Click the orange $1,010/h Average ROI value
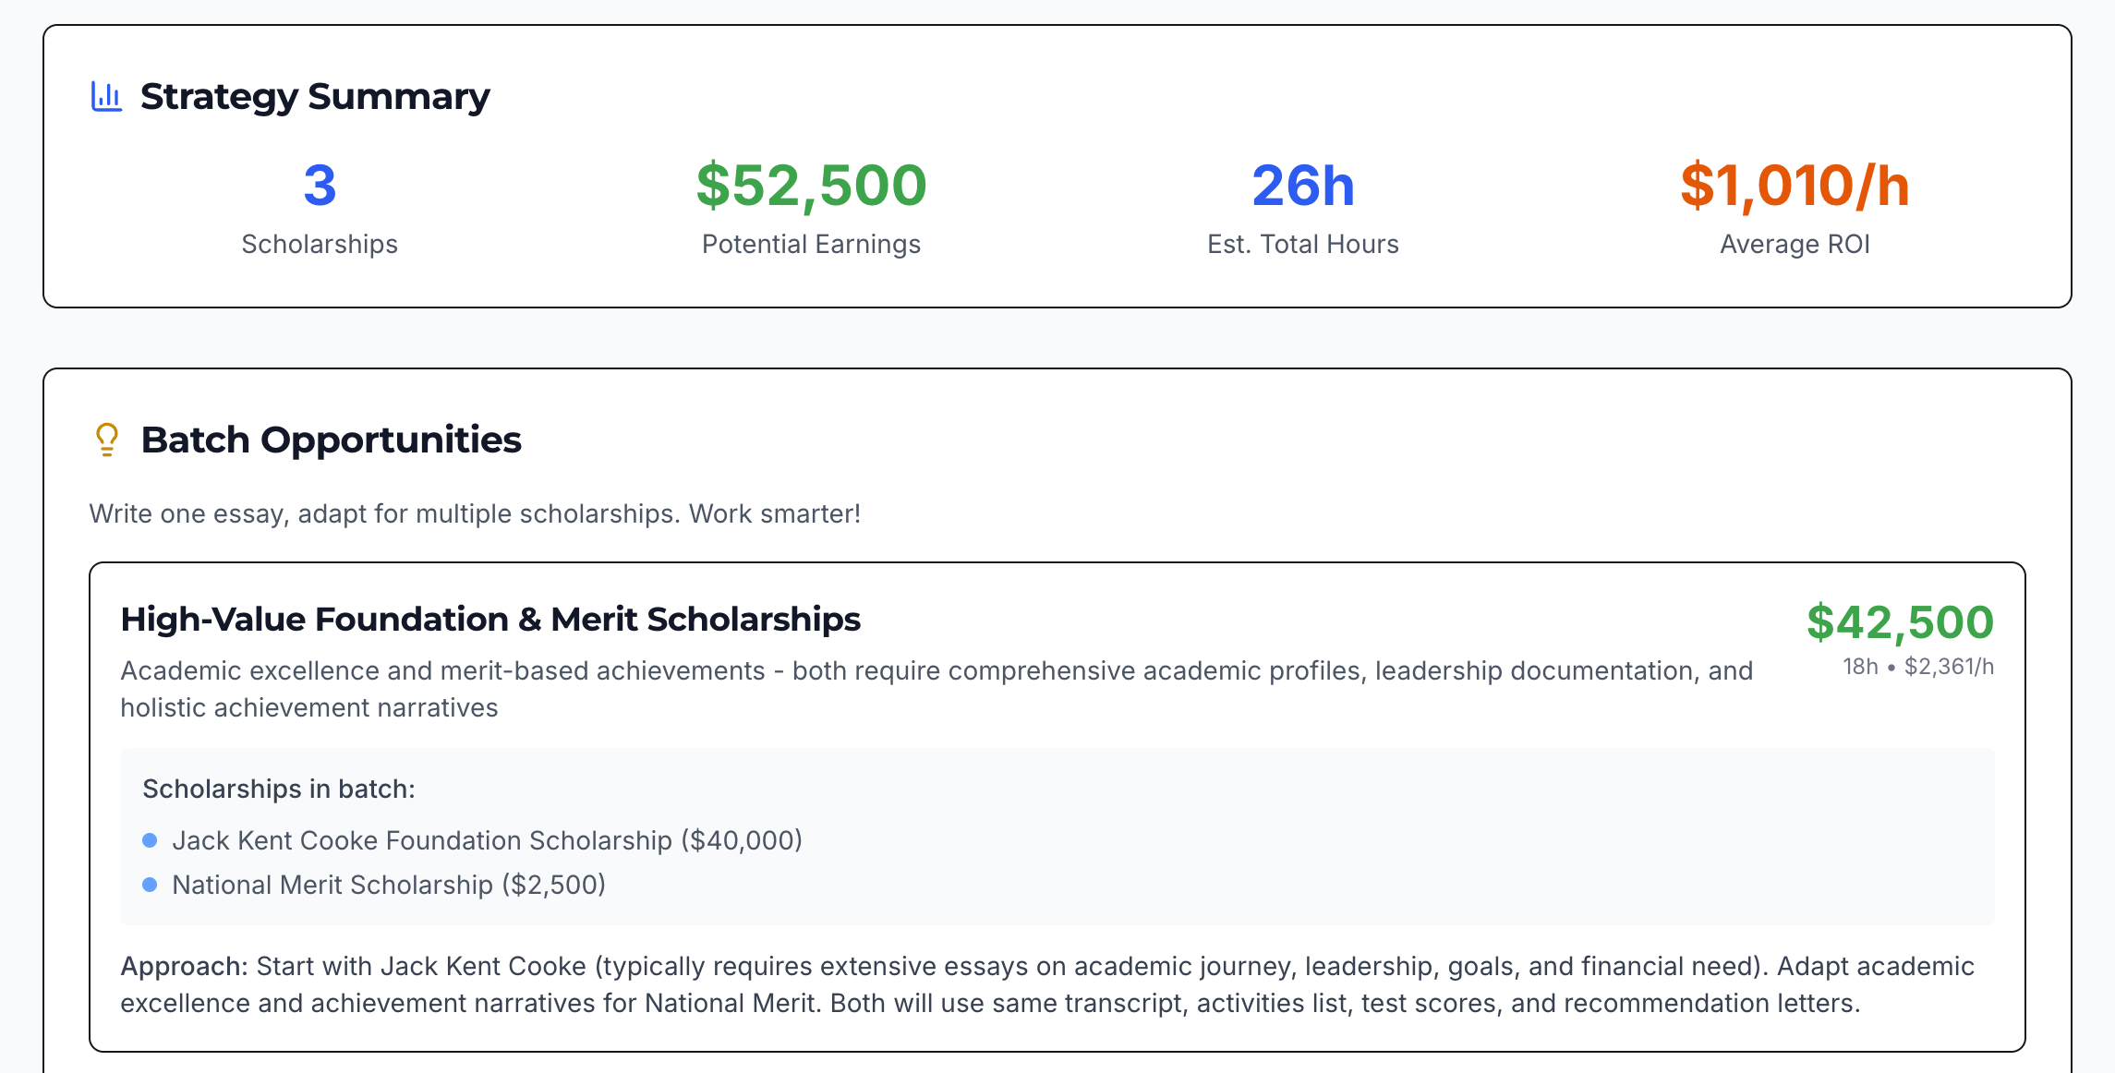Viewport: 2115px width, 1073px height. coord(1795,184)
